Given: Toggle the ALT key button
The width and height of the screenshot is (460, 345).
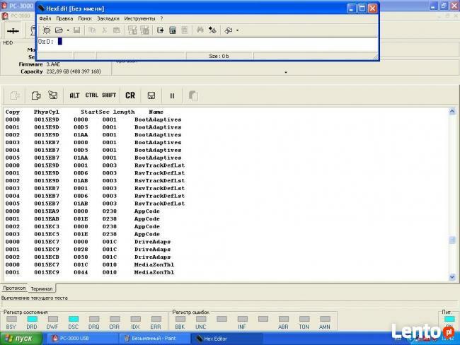Looking at the screenshot, I should tap(75, 95).
